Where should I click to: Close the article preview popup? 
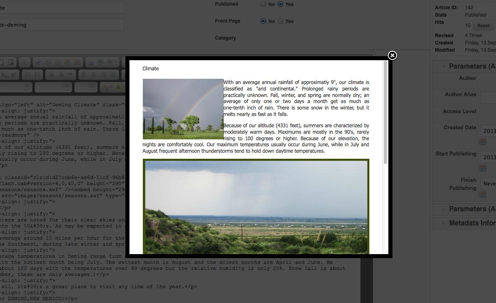tap(392, 56)
